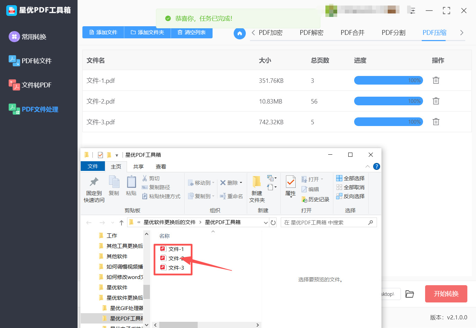Click 复制 icon in Explorer ribbon
Screen dimensions: 476x328
114,182
